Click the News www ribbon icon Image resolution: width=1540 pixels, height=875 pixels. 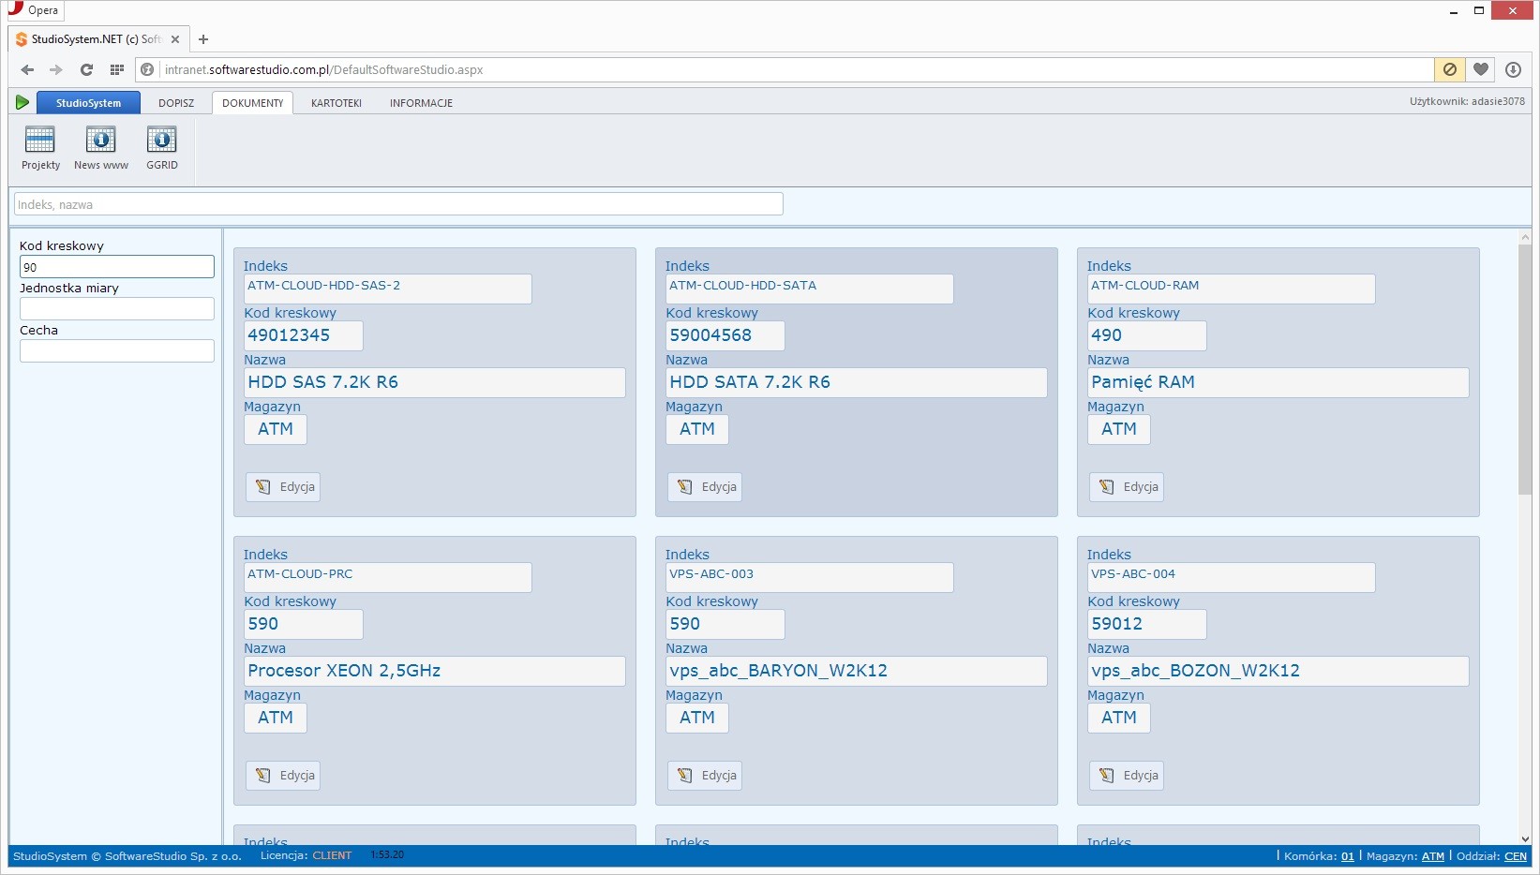pyautogui.click(x=100, y=148)
